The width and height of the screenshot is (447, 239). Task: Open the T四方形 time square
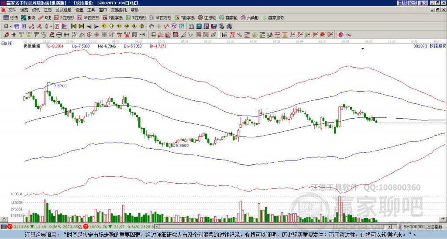pos(136,17)
